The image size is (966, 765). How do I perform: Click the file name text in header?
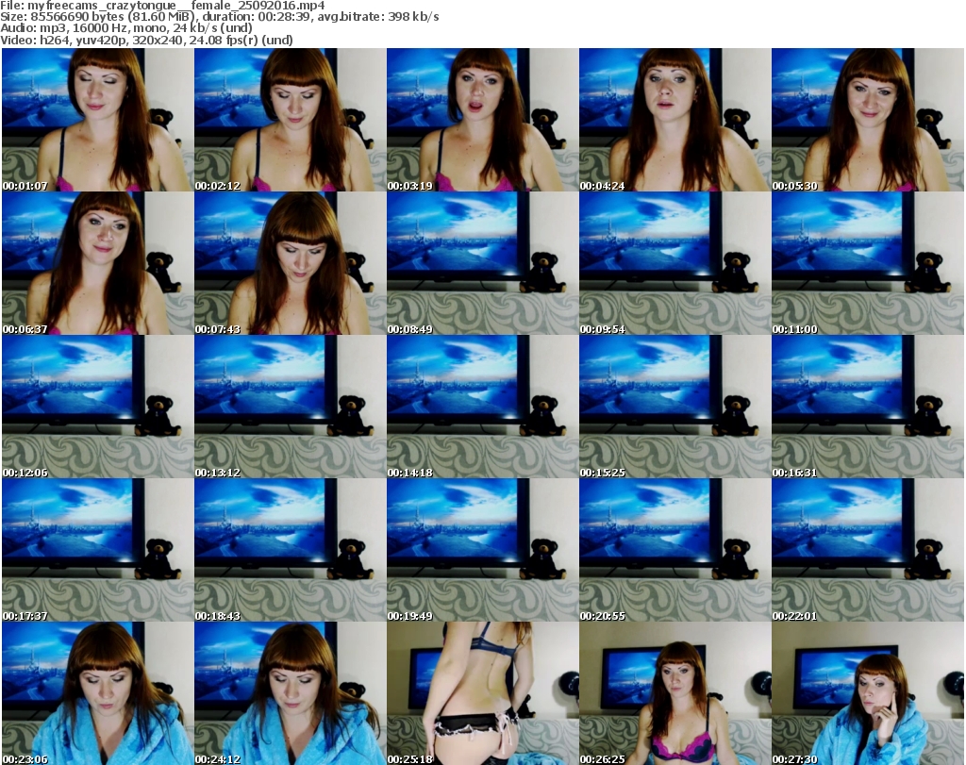tap(163, 6)
